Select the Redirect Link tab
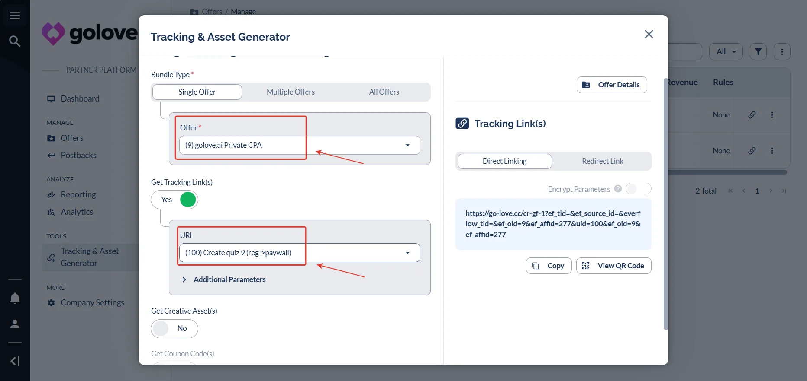Viewport: 807px width, 381px height. (x=602, y=161)
